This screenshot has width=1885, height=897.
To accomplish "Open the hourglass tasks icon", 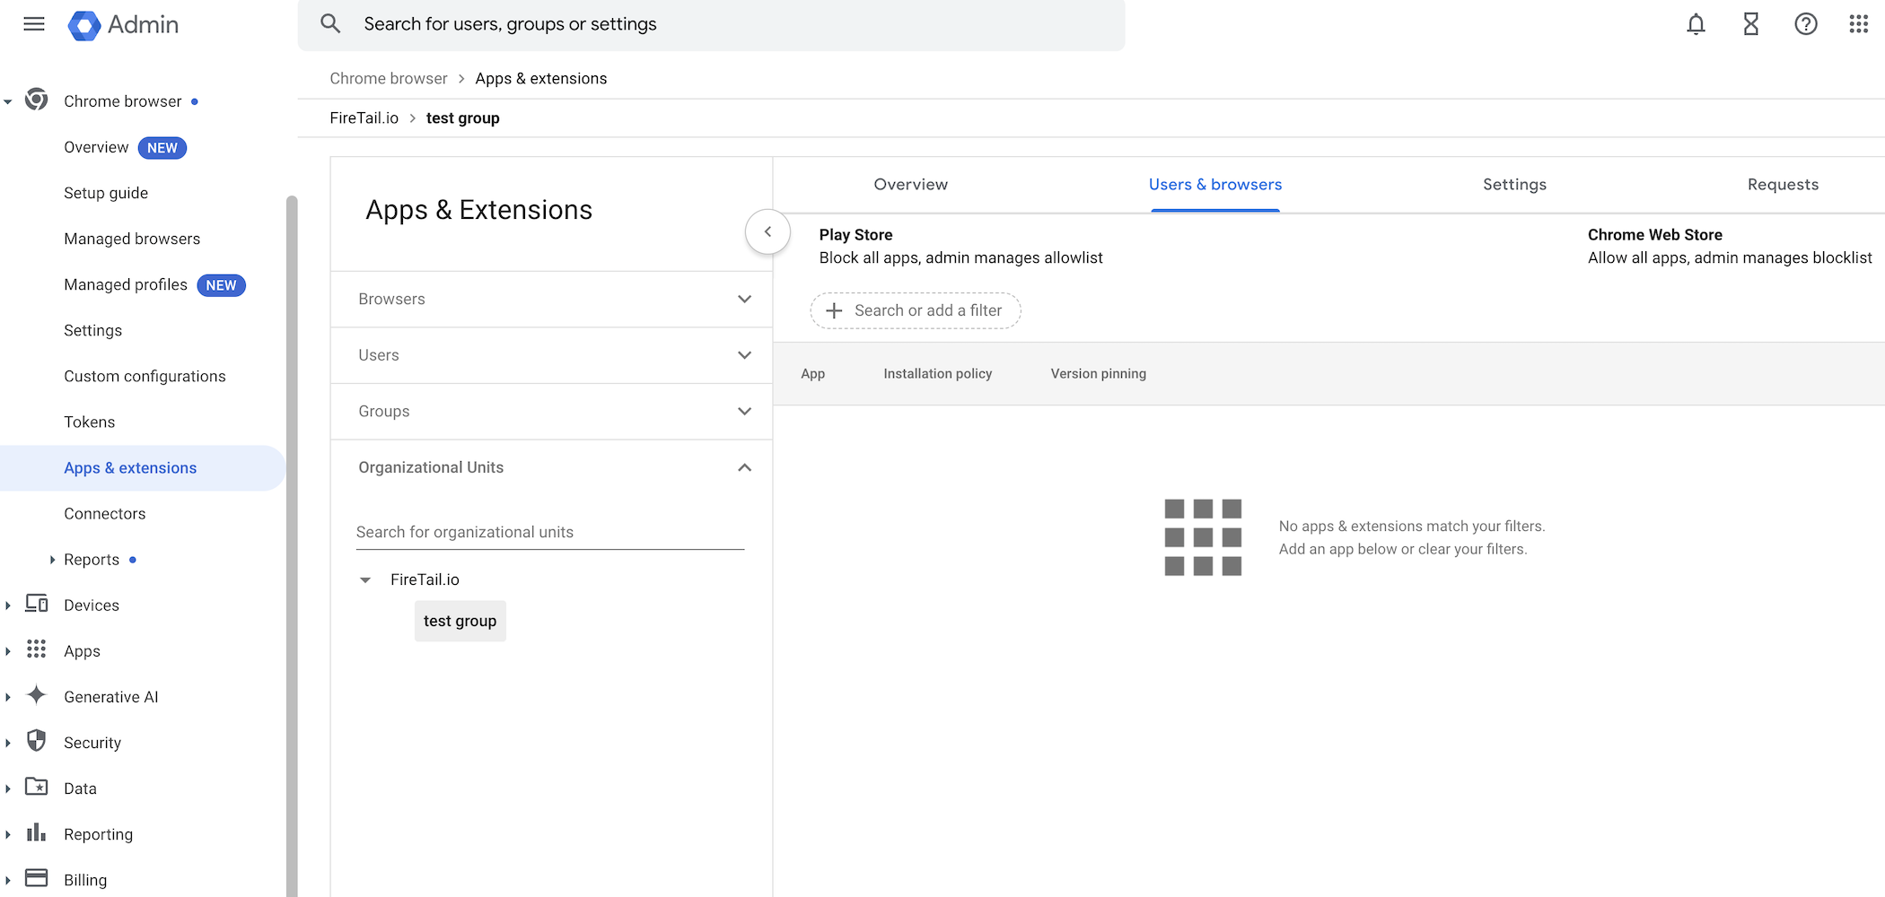I will click(x=1750, y=24).
